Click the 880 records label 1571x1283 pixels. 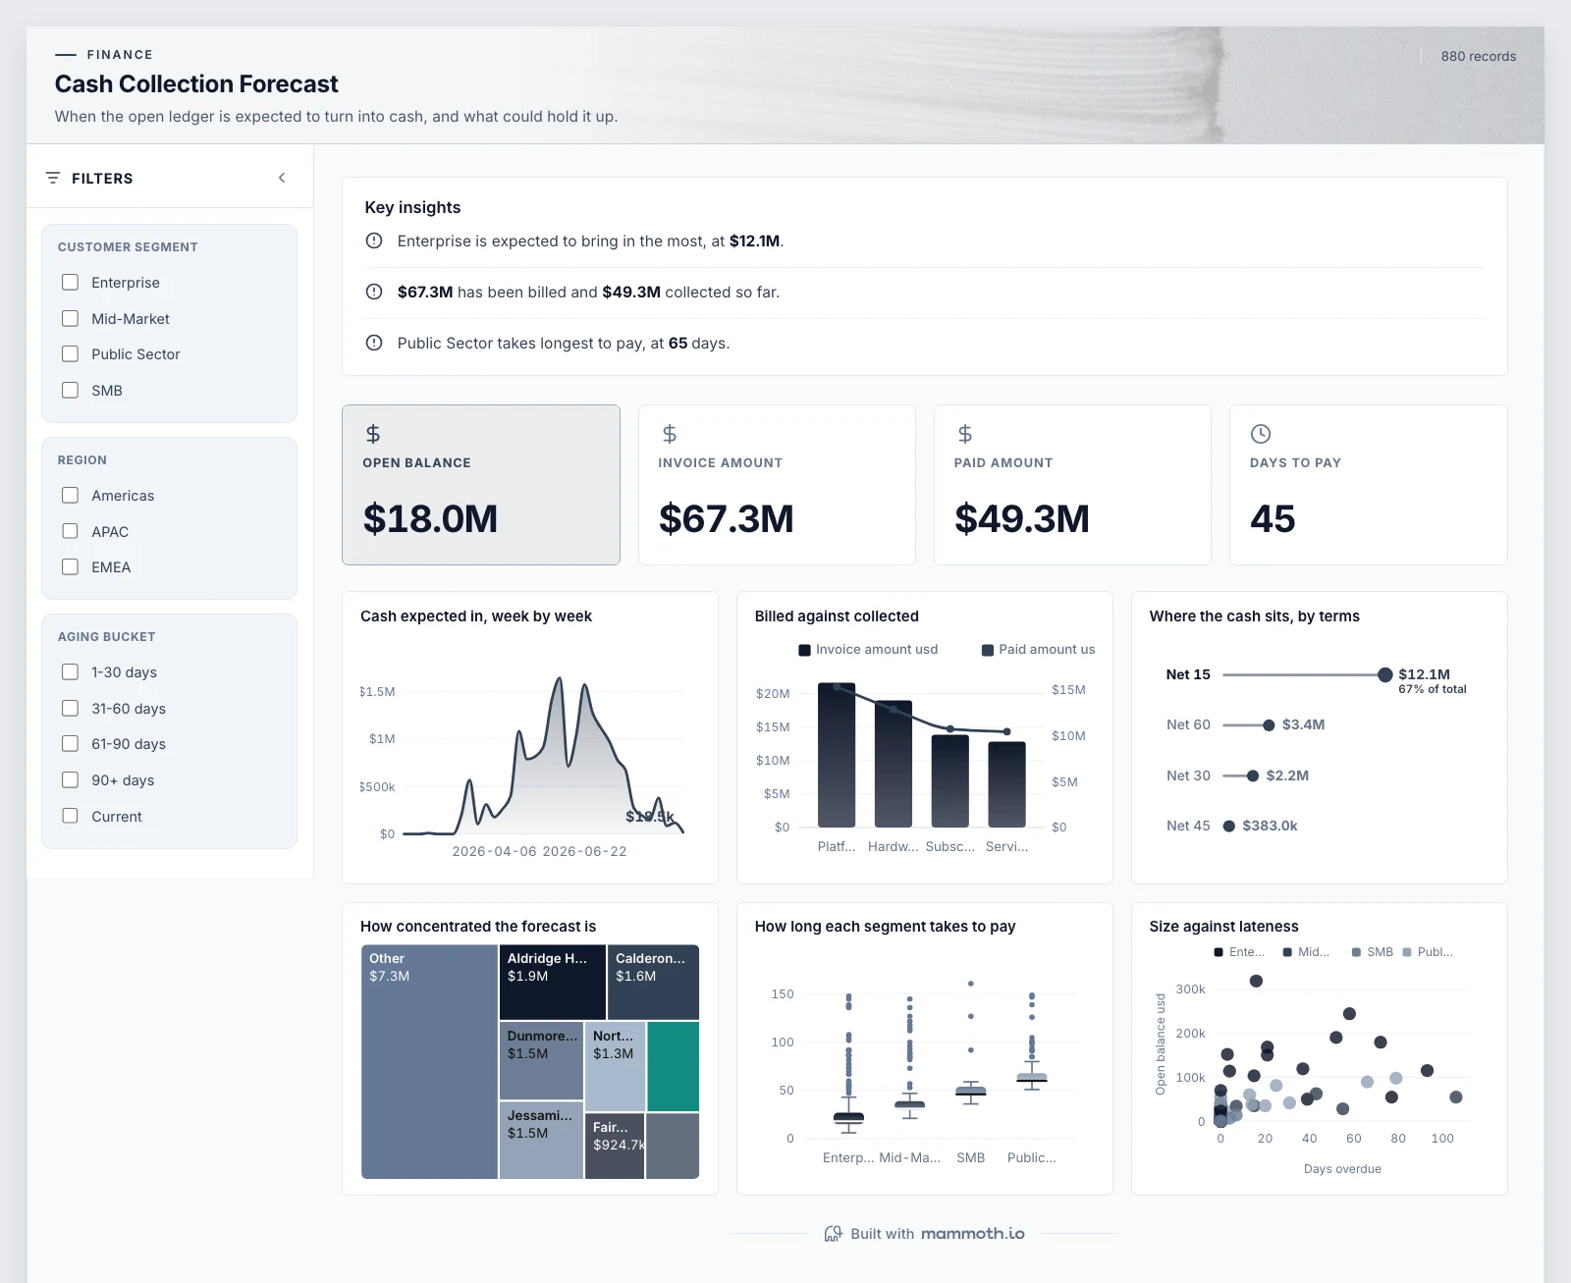[1479, 56]
